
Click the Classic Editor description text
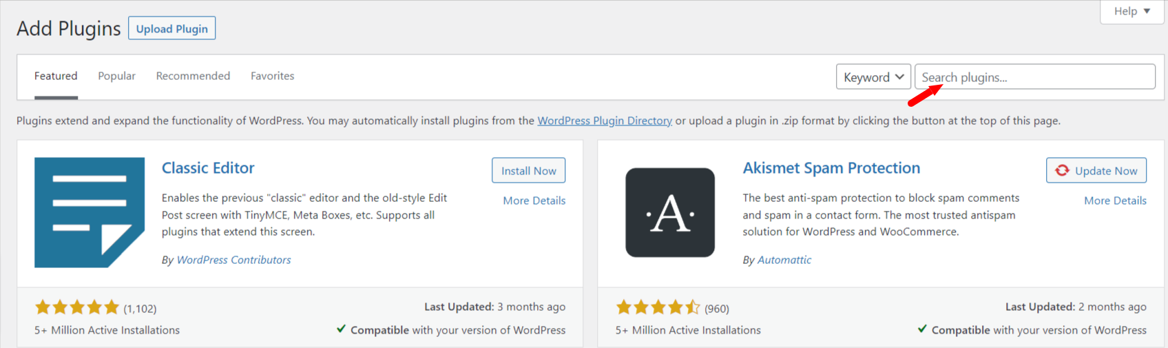[304, 215]
